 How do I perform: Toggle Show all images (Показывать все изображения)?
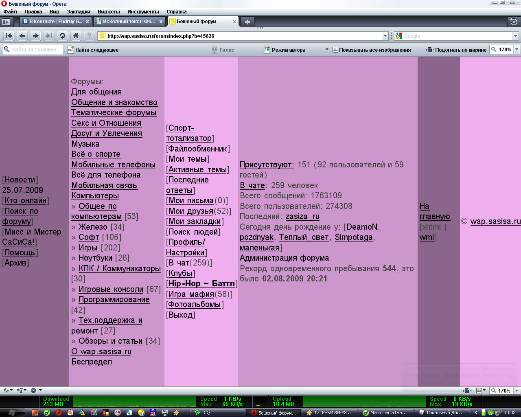tap(371, 50)
